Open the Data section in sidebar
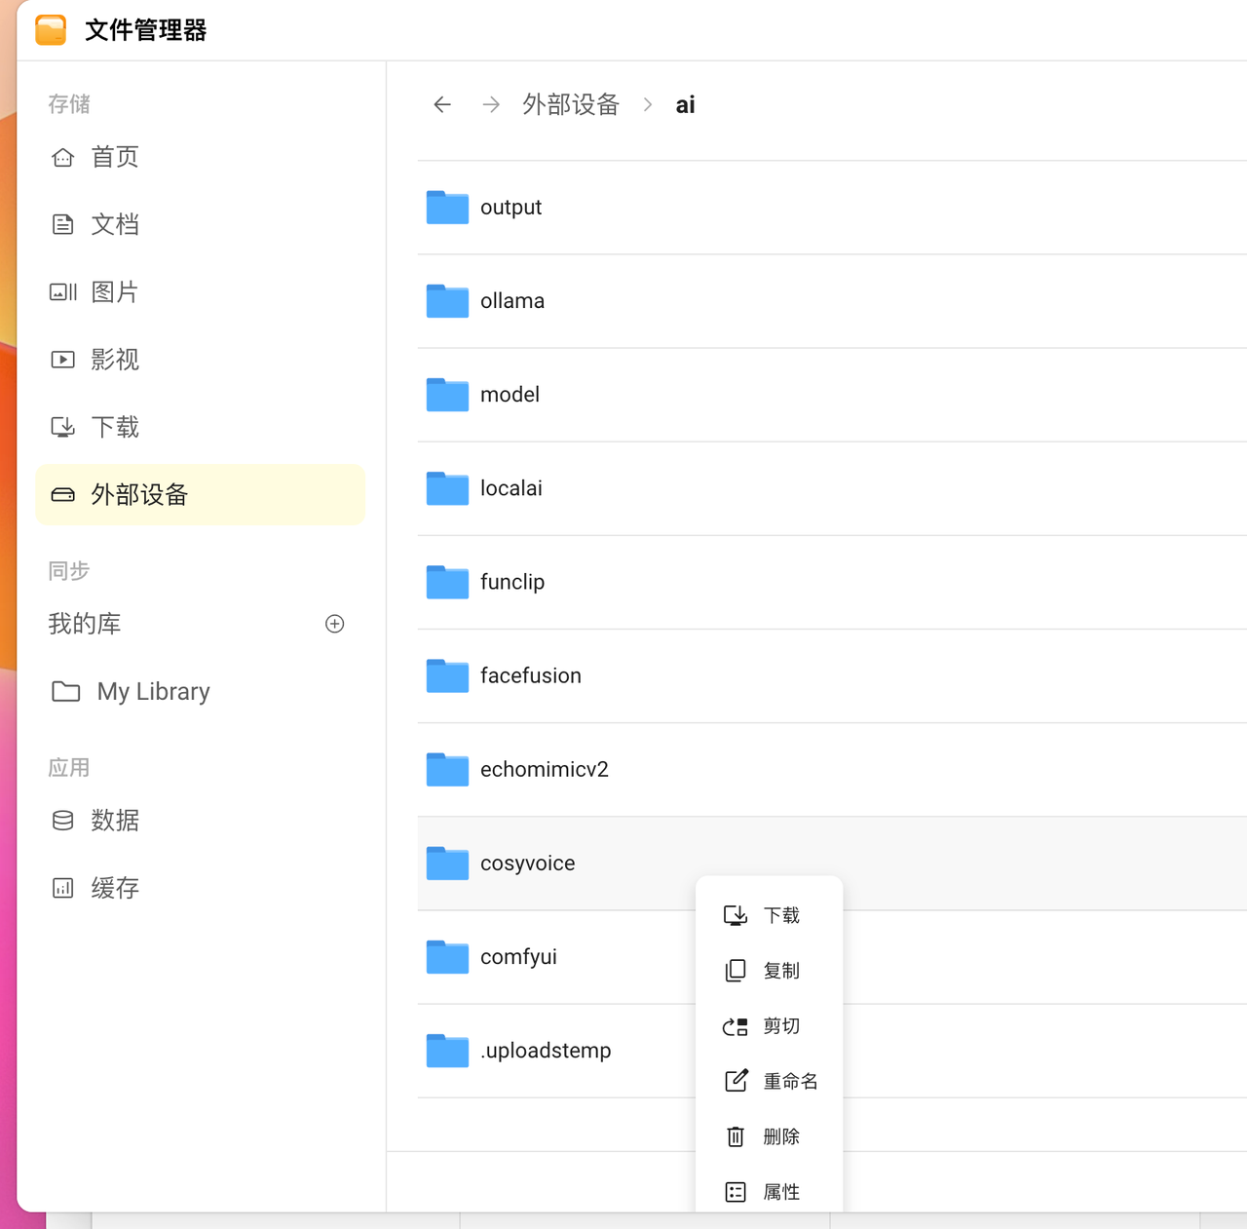1247x1229 pixels. [114, 821]
